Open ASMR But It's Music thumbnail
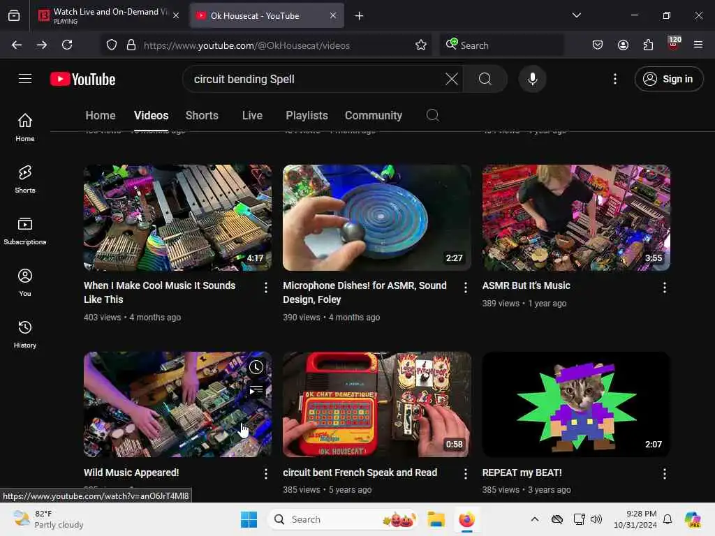Viewport: 715px width, 536px height. click(x=576, y=218)
